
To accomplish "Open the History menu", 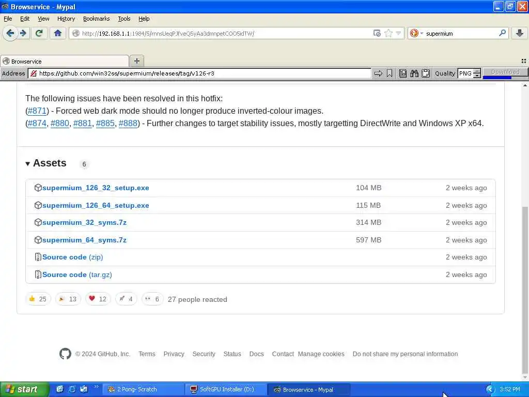I will coord(66,19).
